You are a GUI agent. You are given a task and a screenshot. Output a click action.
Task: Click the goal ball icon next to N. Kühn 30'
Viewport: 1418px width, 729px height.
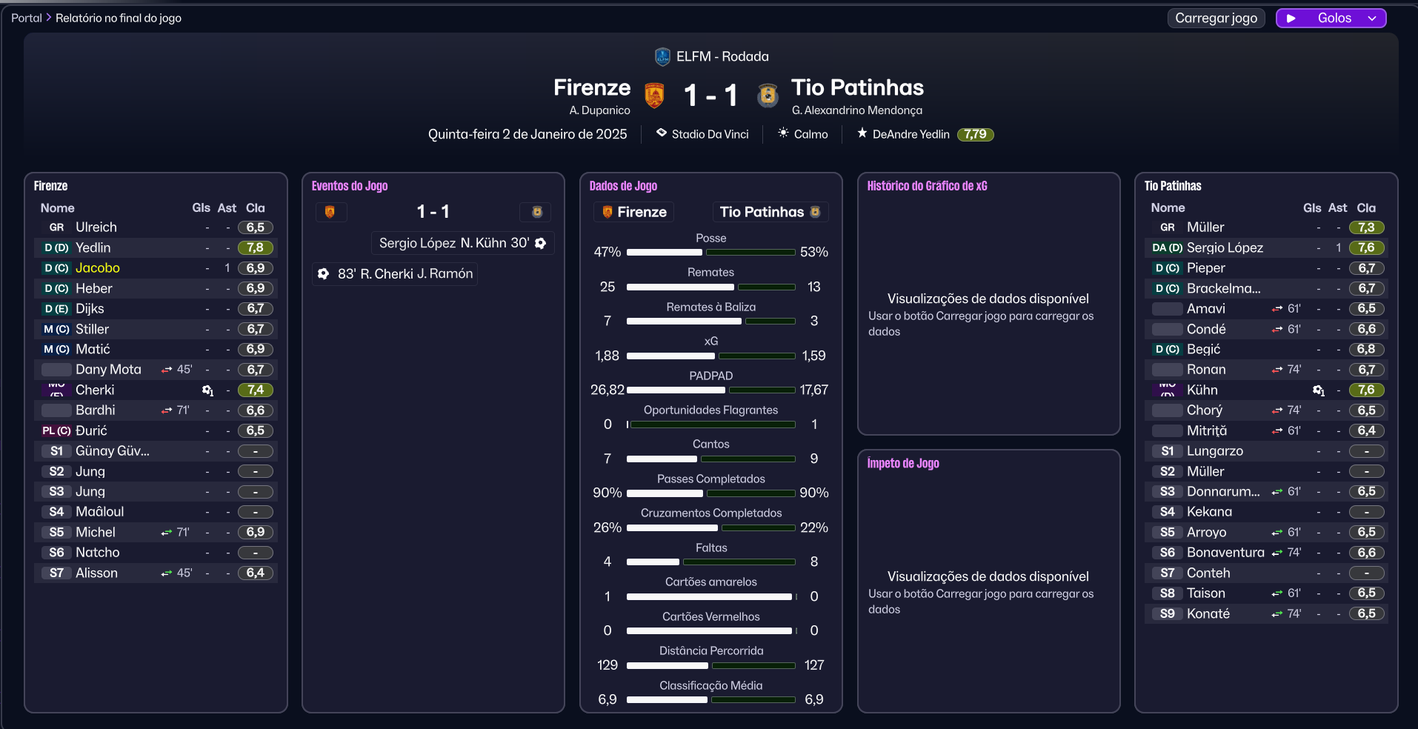pyautogui.click(x=541, y=243)
